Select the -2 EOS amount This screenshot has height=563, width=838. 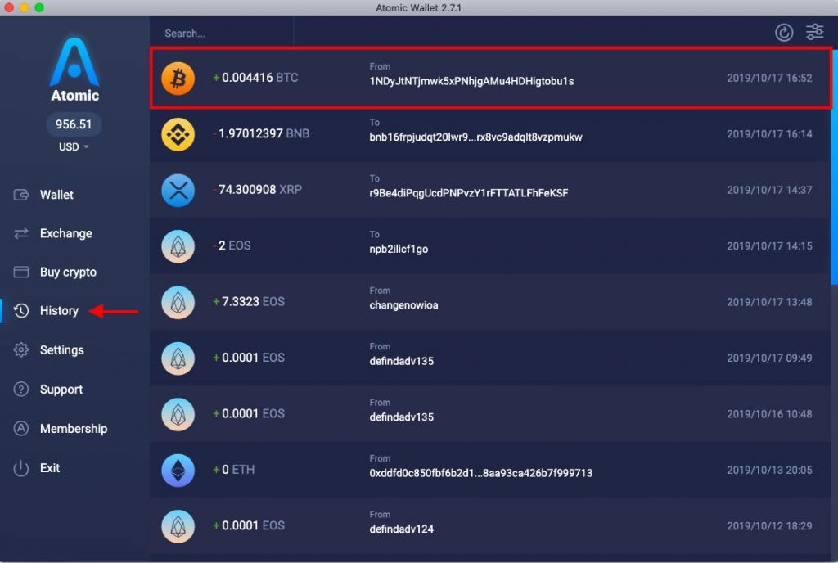232,245
